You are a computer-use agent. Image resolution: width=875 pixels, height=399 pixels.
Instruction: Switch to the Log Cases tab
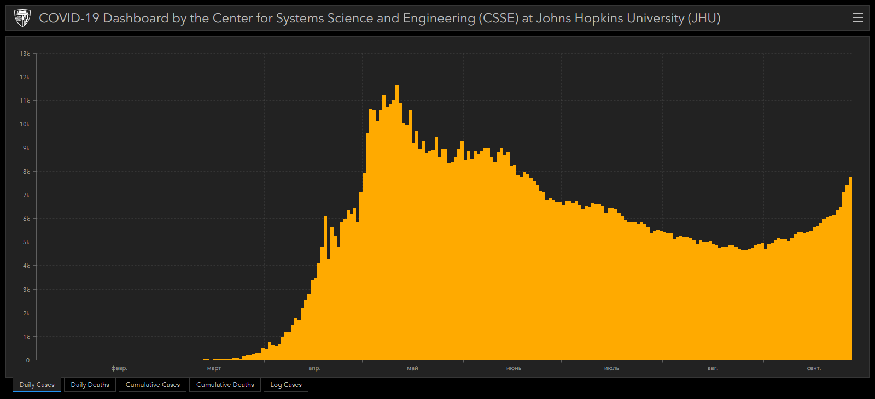click(286, 385)
